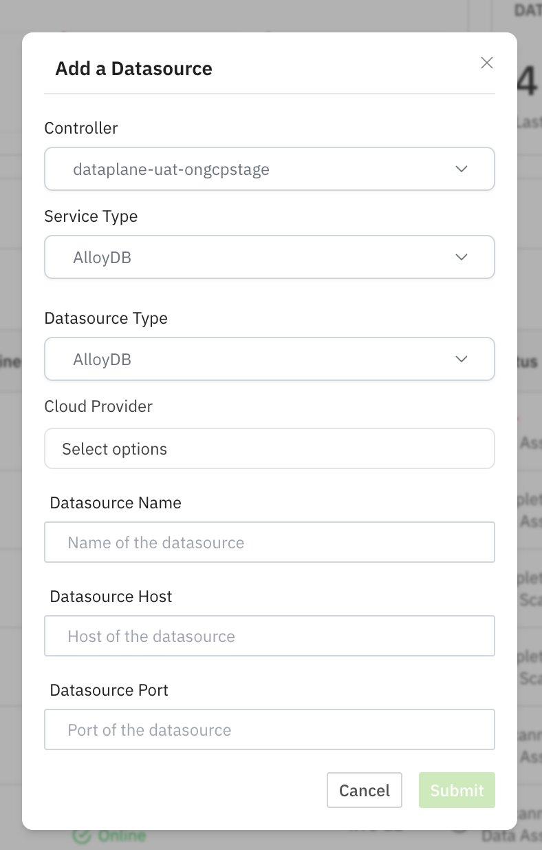Click the Datasource Type chevron arrow
542x850 pixels.
462,359
